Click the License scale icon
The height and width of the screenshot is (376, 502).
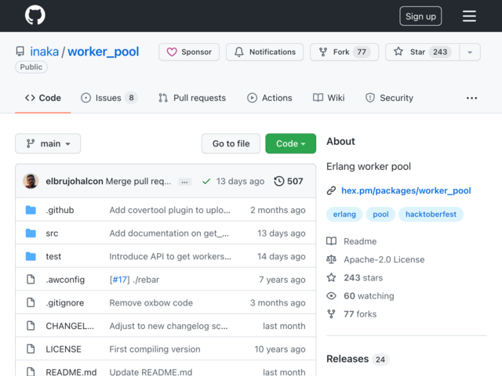pos(331,259)
